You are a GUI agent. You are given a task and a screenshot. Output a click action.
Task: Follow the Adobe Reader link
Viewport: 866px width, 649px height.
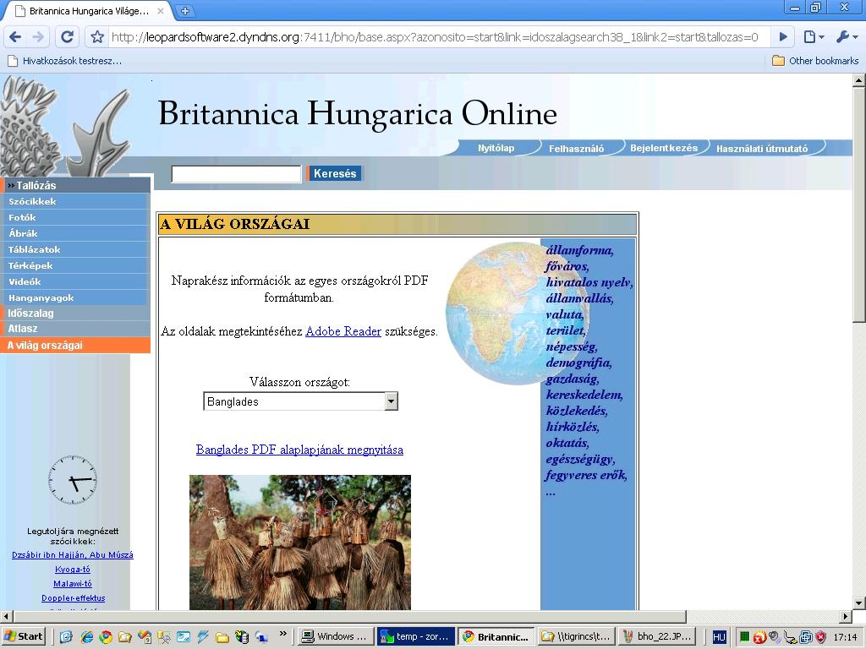(x=343, y=331)
